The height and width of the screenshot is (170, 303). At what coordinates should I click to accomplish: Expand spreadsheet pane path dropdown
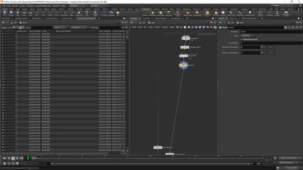118,23
